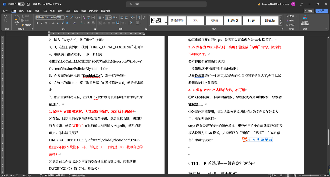This screenshot has height=177, width=330.
Task: Click the Undo arrow icon
Action: (5, 16)
